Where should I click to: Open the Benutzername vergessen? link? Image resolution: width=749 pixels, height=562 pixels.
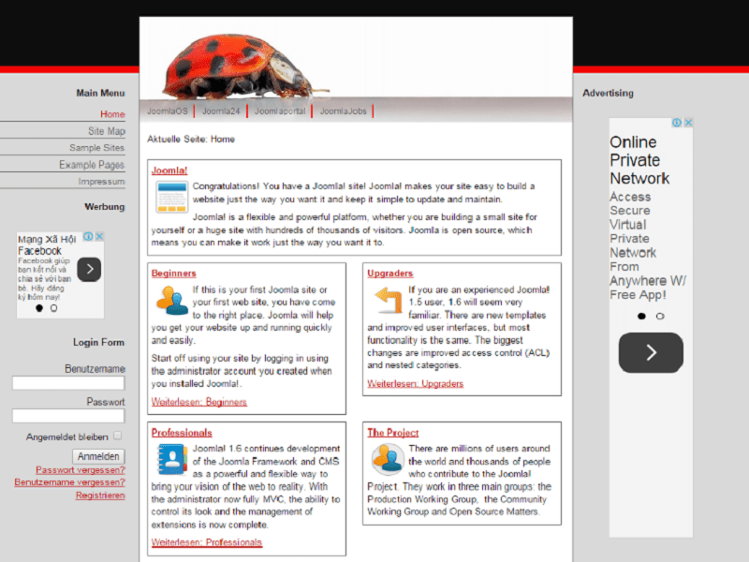point(69,482)
